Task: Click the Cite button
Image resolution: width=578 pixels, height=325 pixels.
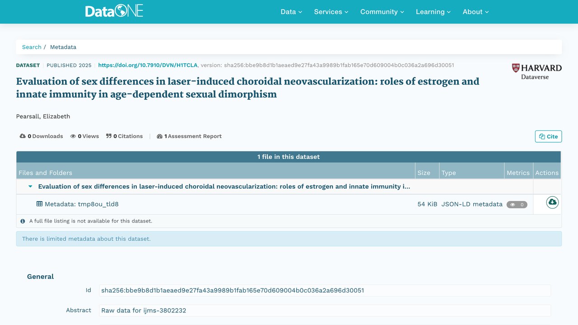Action: (x=548, y=136)
